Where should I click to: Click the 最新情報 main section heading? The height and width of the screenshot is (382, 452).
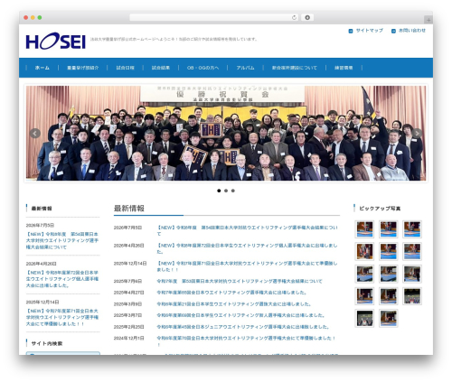129,209
